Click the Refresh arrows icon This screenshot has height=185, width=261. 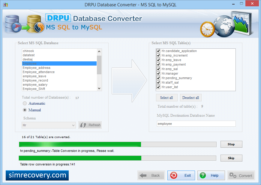pyautogui.click(x=83, y=125)
